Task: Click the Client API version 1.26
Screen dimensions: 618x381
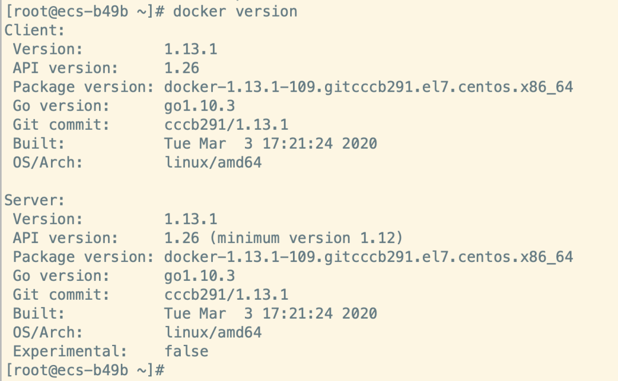Action: tap(181, 68)
